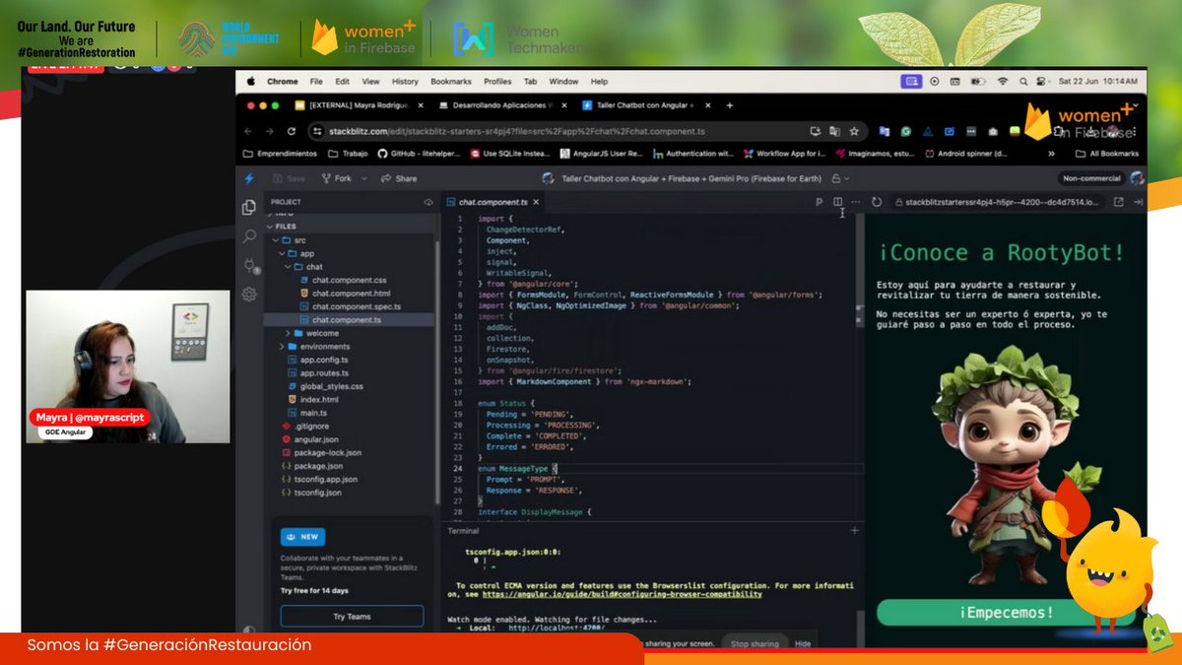1182x665 pixels.
Task: Open the Search icon in StackBlitz sidebar
Action: tap(249, 236)
